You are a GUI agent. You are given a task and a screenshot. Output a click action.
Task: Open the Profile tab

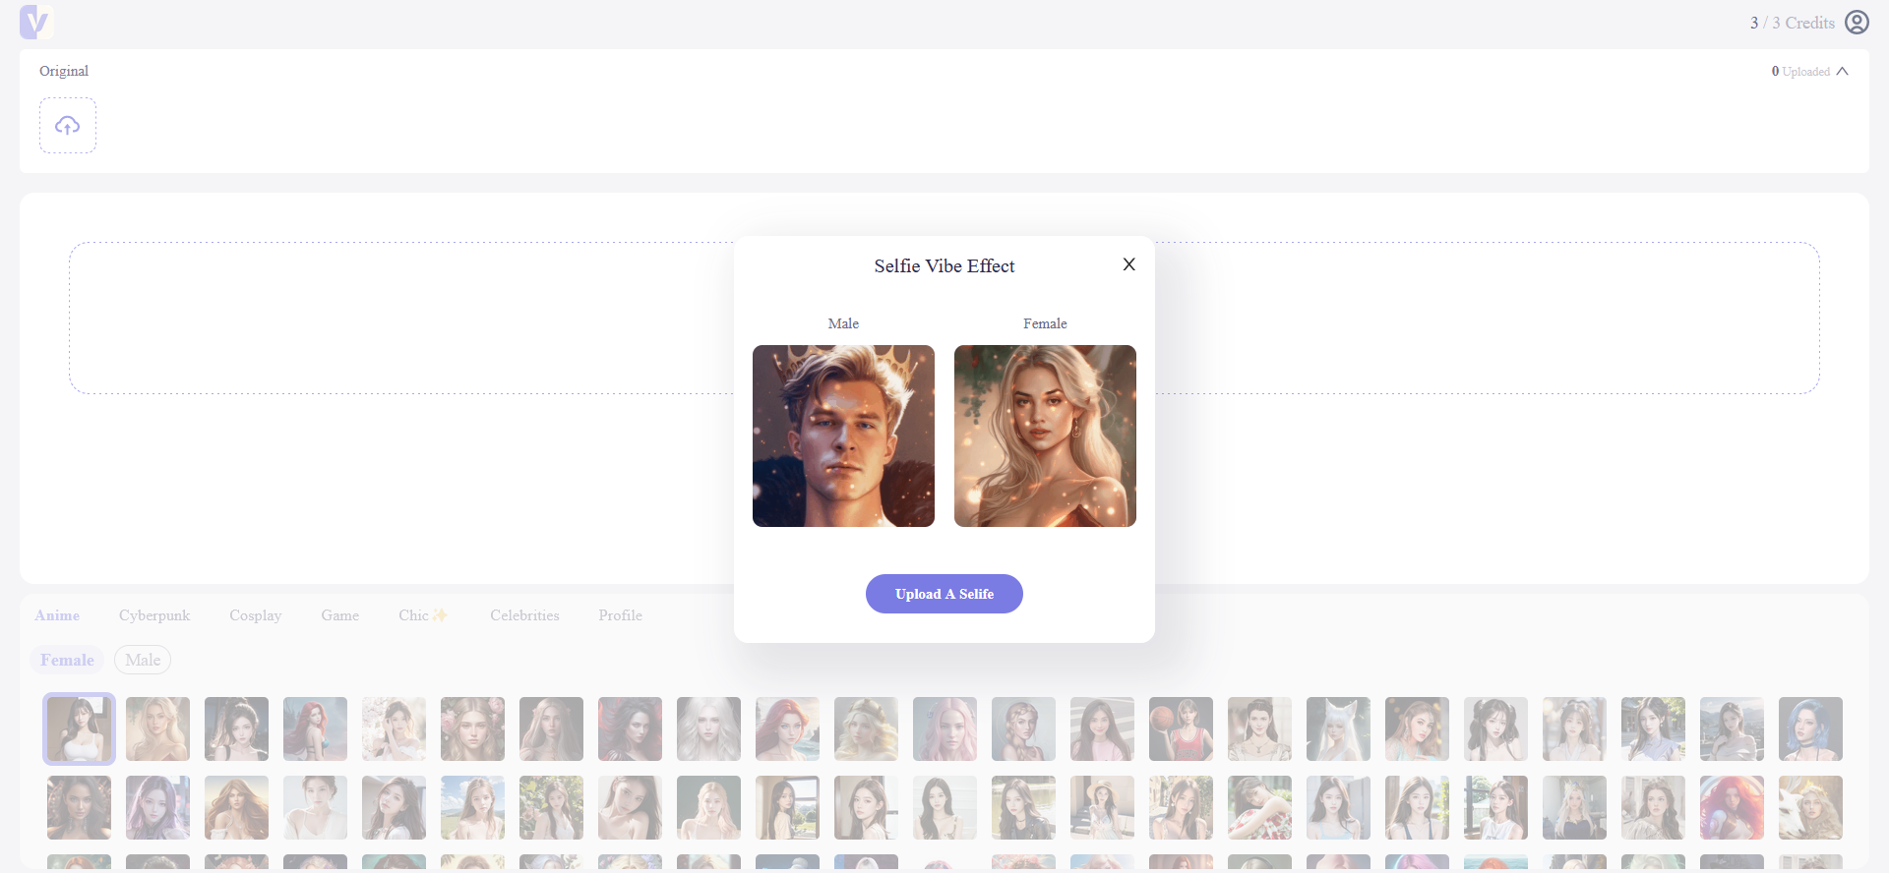[x=620, y=615]
